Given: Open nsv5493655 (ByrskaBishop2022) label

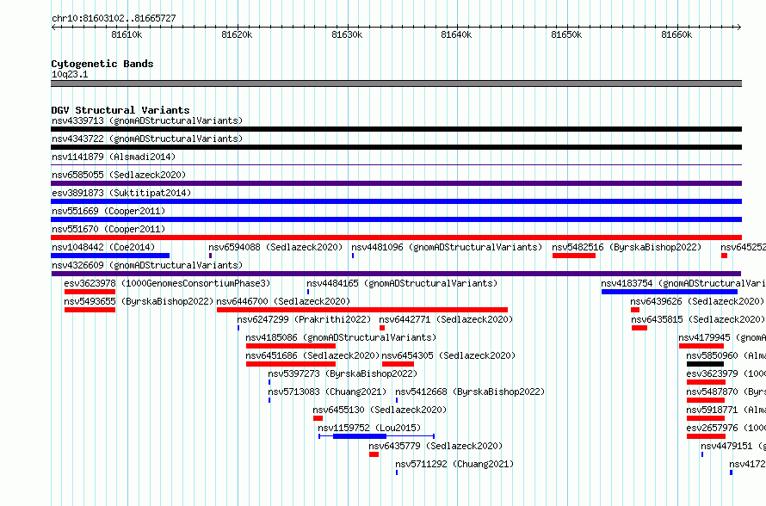Looking at the screenshot, I should [x=139, y=301].
